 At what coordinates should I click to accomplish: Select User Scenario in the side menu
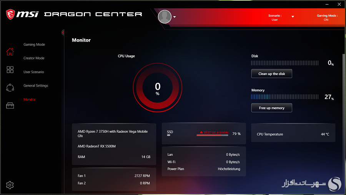coord(34,72)
